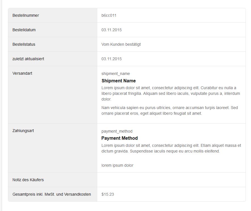Viewport: 251px width, 211px height.
Task: Click the Notiz des Käufers label
Action: coord(28,180)
